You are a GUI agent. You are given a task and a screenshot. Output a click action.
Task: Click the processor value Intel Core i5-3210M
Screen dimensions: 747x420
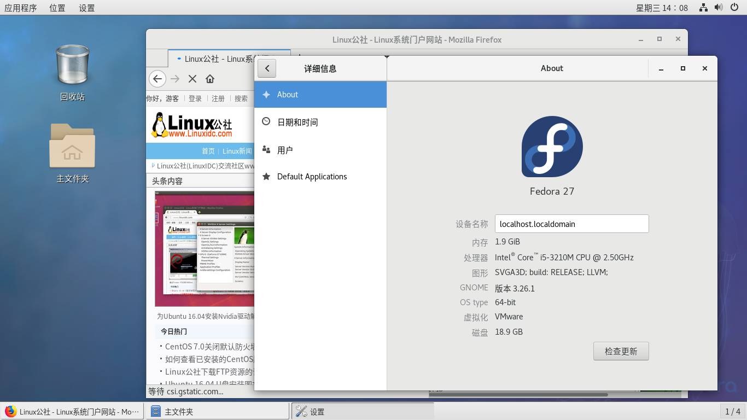(x=564, y=257)
